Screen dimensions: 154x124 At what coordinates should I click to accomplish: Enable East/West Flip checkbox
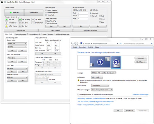pyautogui.click(x=46, y=21)
